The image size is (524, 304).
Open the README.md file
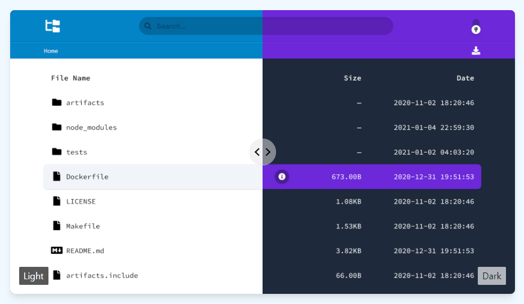pos(85,251)
